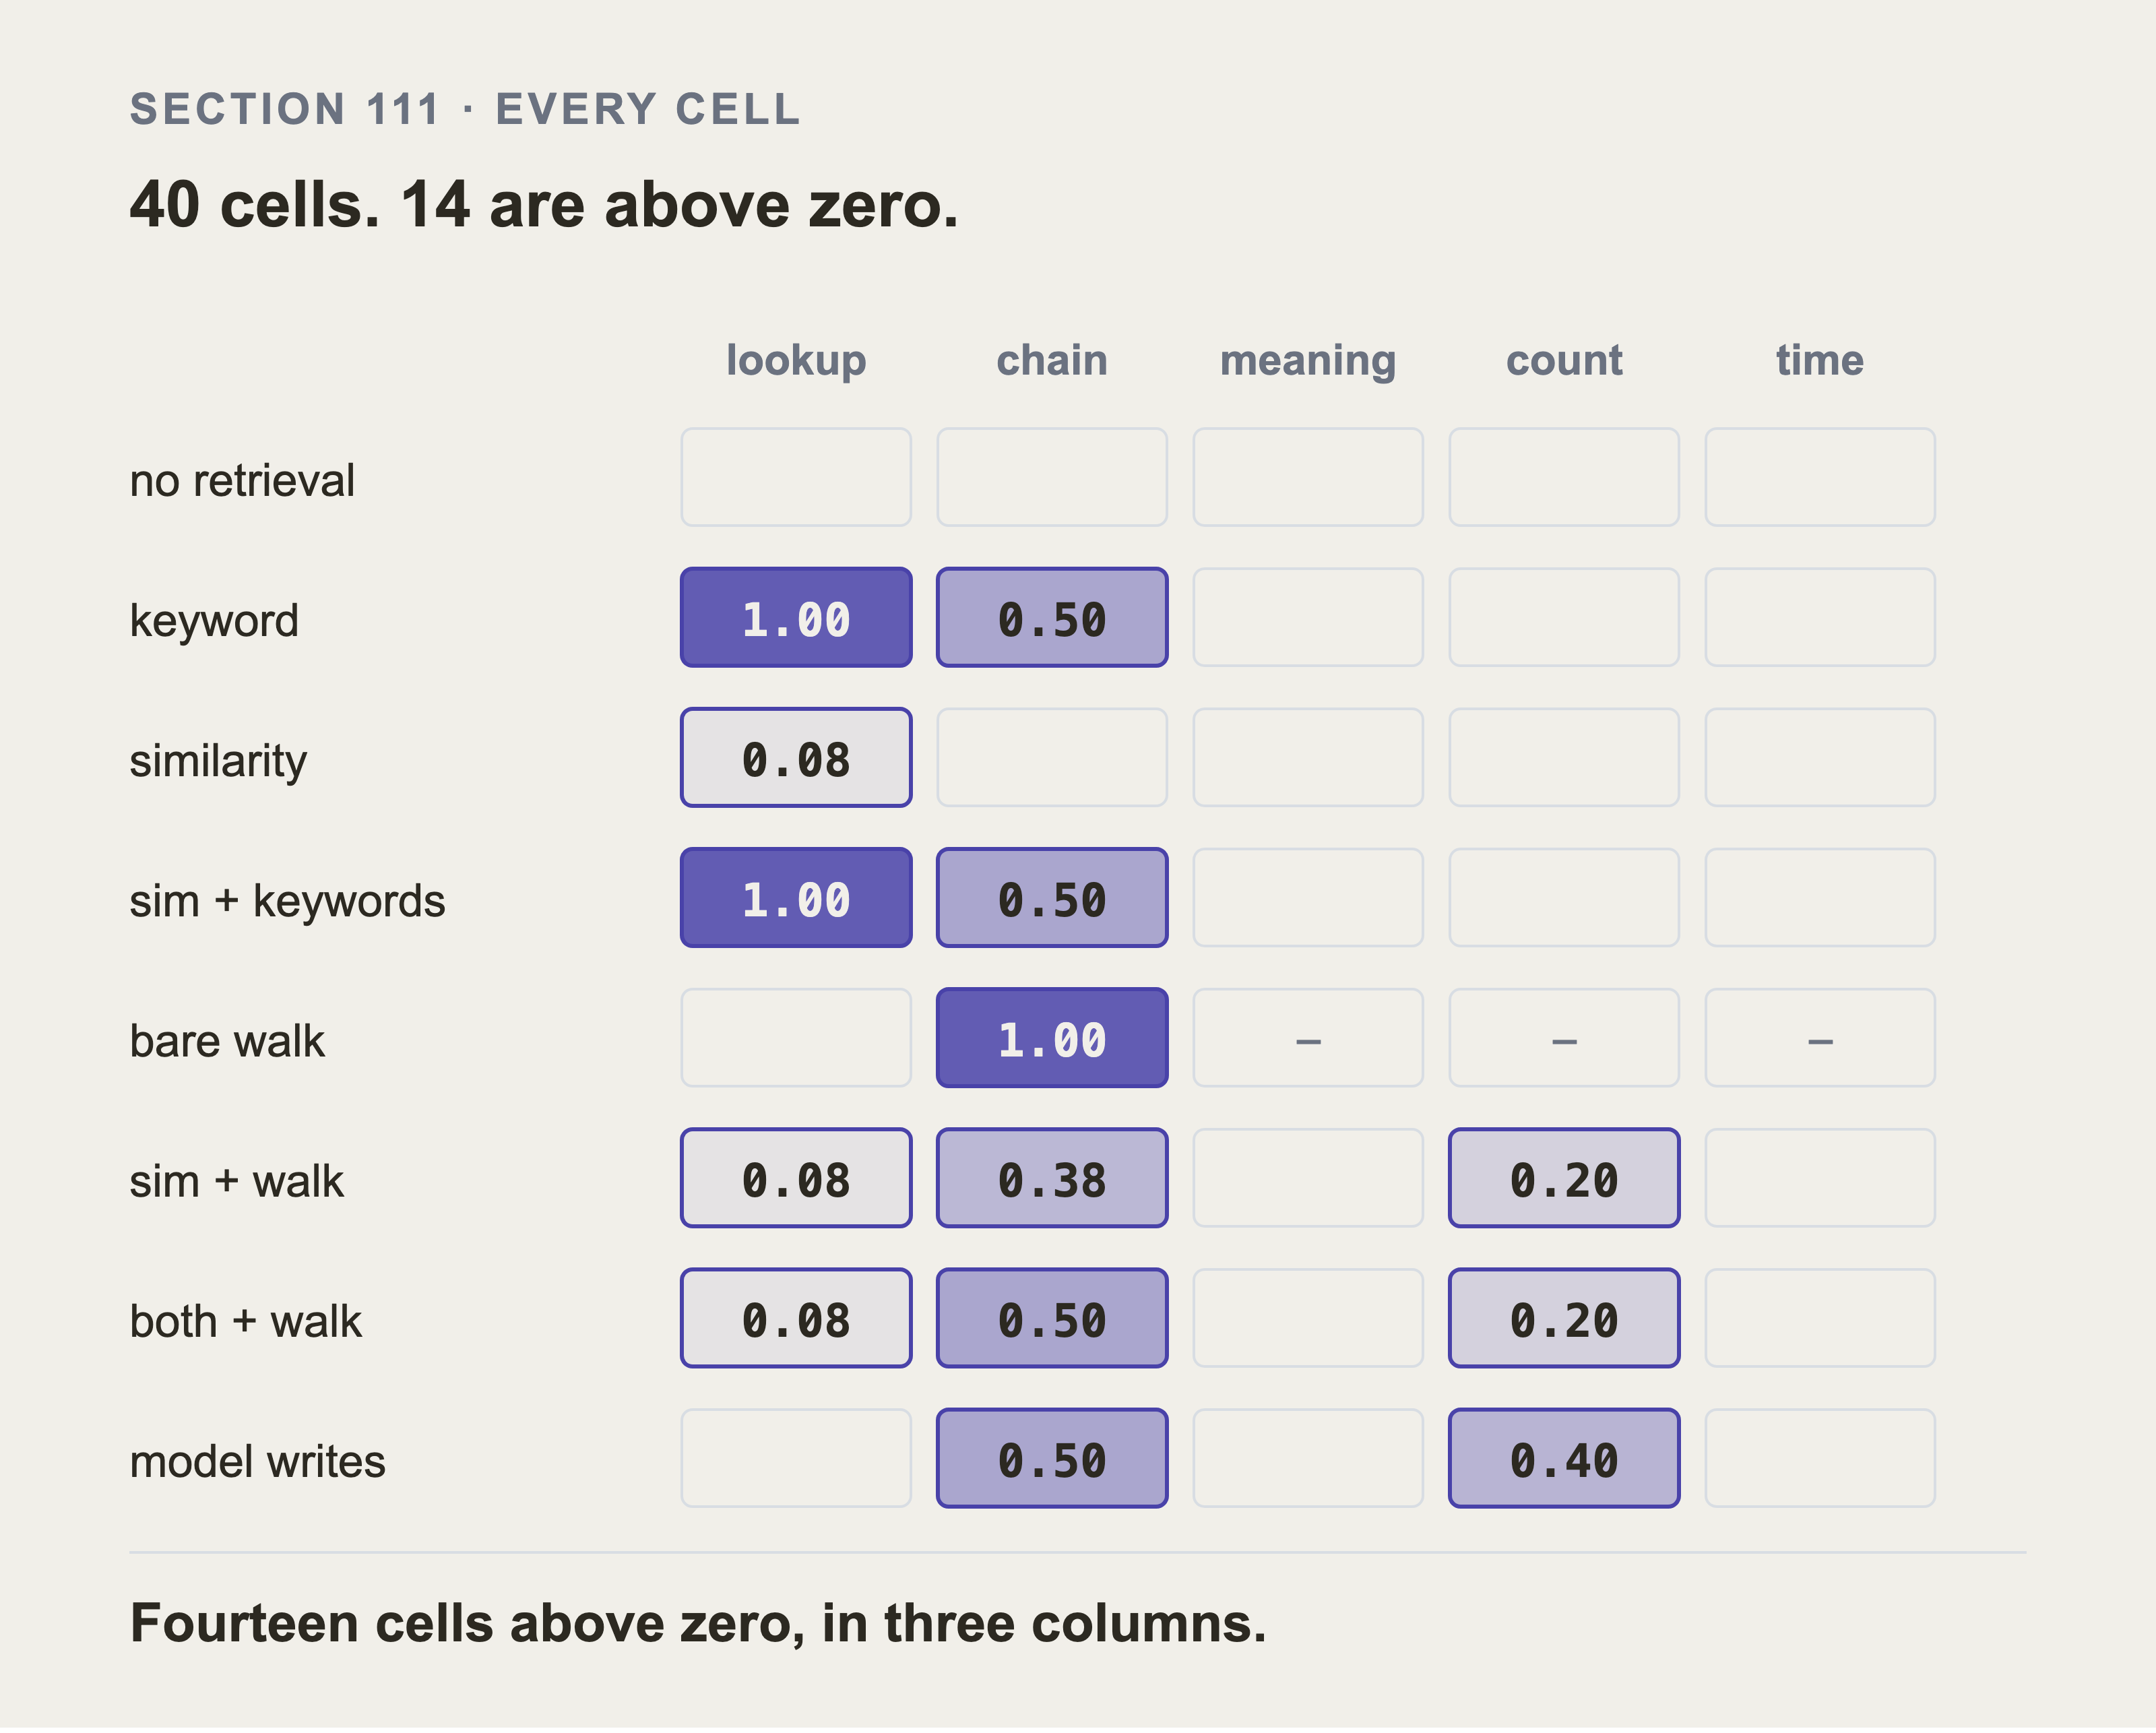Image resolution: width=2156 pixels, height=1733 pixels.
Task: Select sim + walk chain cell 0.38
Action: (1052, 1178)
